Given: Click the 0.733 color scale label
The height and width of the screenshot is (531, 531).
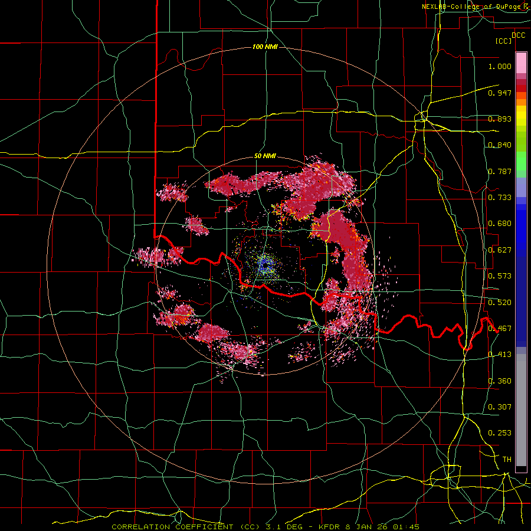Looking at the screenshot, I should pyautogui.click(x=500, y=198).
